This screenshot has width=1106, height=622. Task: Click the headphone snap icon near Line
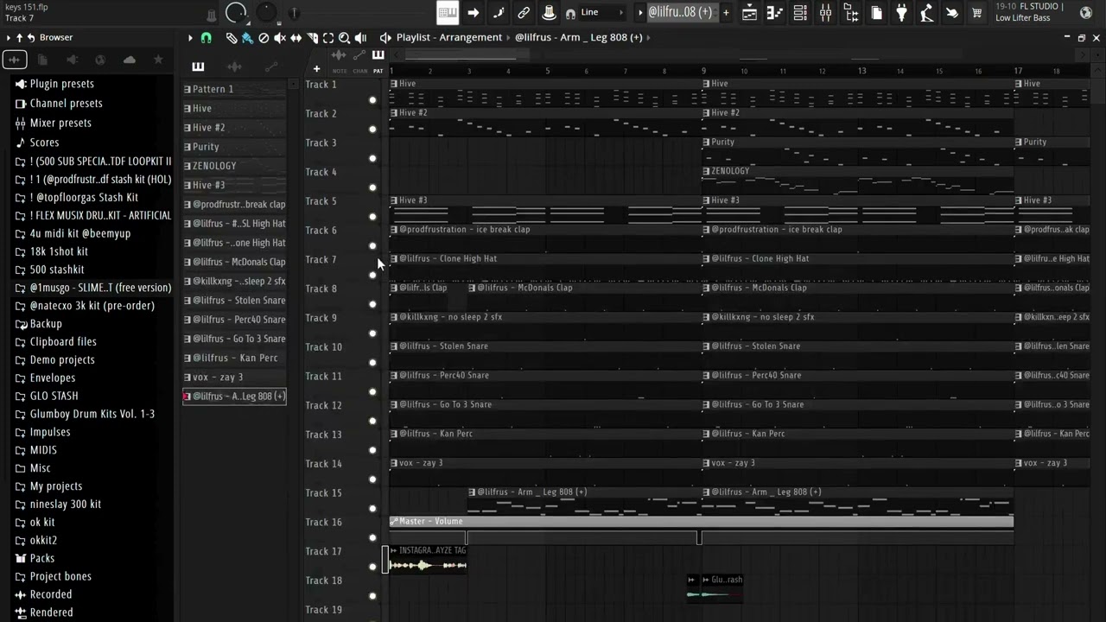click(570, 13)
